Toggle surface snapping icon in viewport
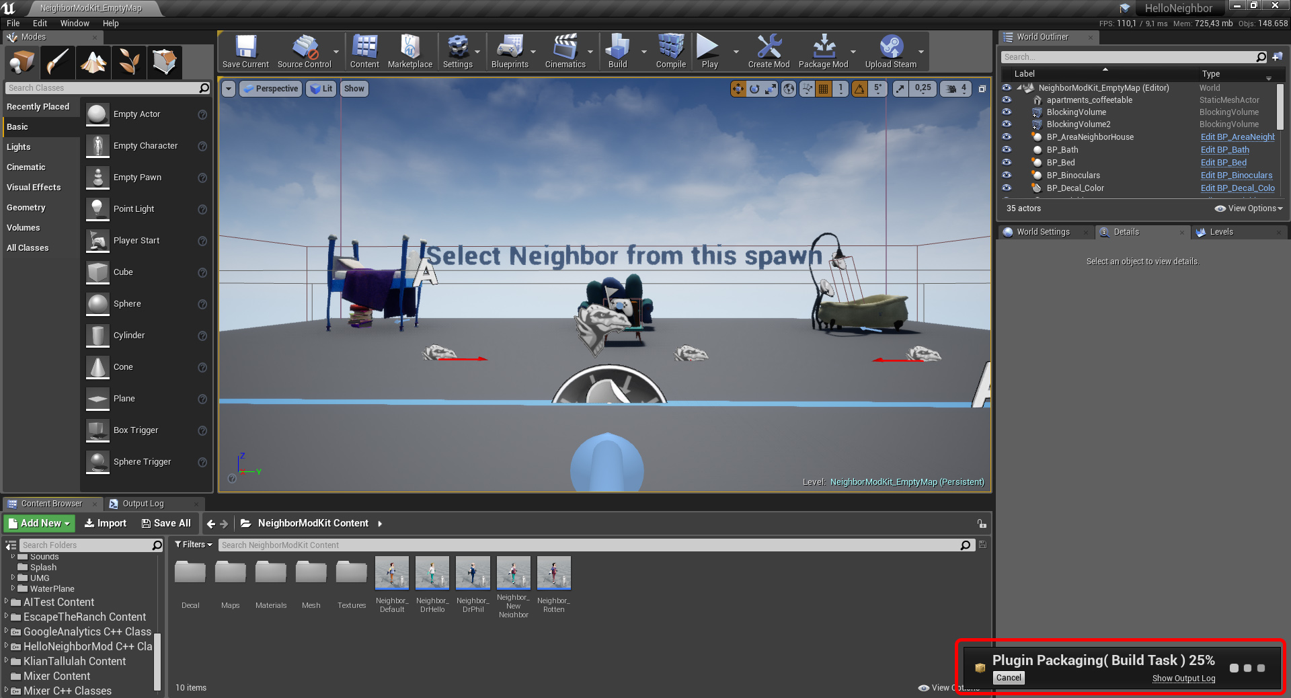The image size is (1291, 698). pyautogui.click(x=807, y=89)
